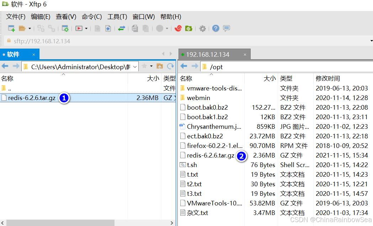Click the forward navigation arrow on local pane
373x226 pixels.
coord(16,66)
